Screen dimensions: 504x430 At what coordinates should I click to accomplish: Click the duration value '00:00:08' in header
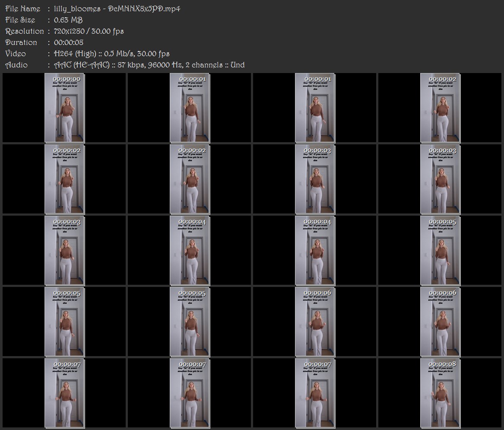pyautogui.click(x=69, y=42)
